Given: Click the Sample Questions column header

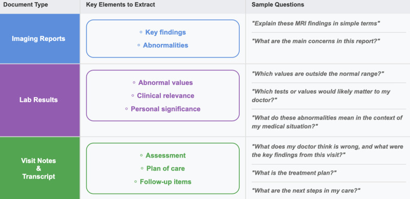Looking at the screenshot, I should 278,5.
